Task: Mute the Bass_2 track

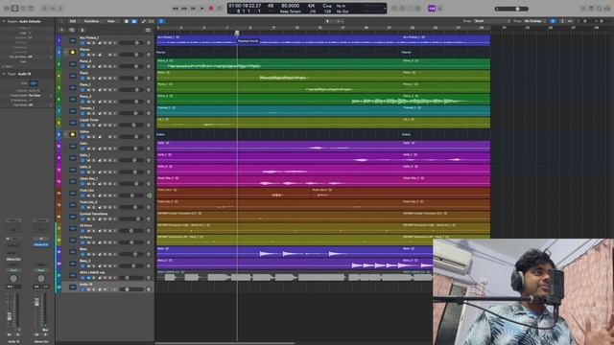Action: tap(89, 266)
